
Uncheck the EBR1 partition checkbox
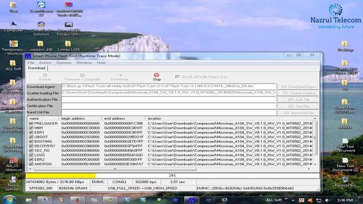click(31, 133)
